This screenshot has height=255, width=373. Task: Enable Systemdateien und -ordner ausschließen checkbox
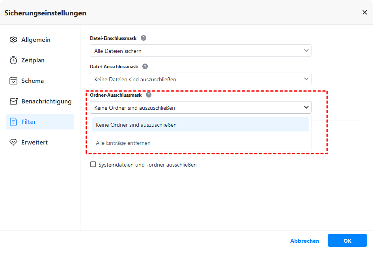coord(93,165)
